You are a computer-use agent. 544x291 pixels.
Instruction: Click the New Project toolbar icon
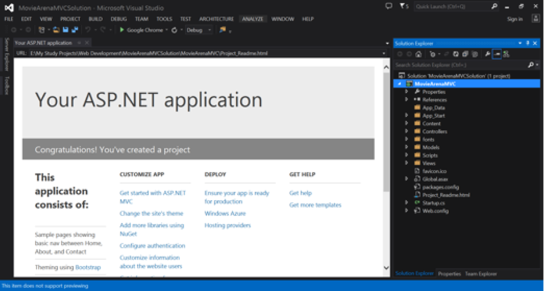pos(42,30)
